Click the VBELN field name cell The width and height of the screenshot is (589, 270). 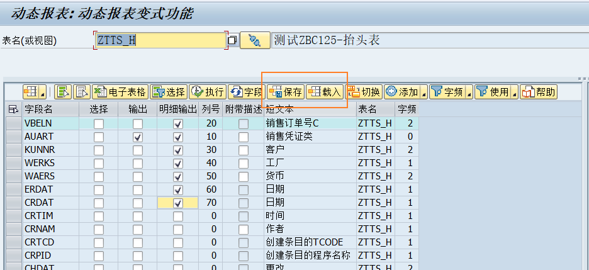point(50,123)
